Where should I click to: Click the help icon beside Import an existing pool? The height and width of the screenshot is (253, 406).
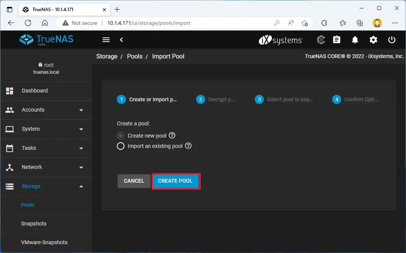click(x=188, y=146)
